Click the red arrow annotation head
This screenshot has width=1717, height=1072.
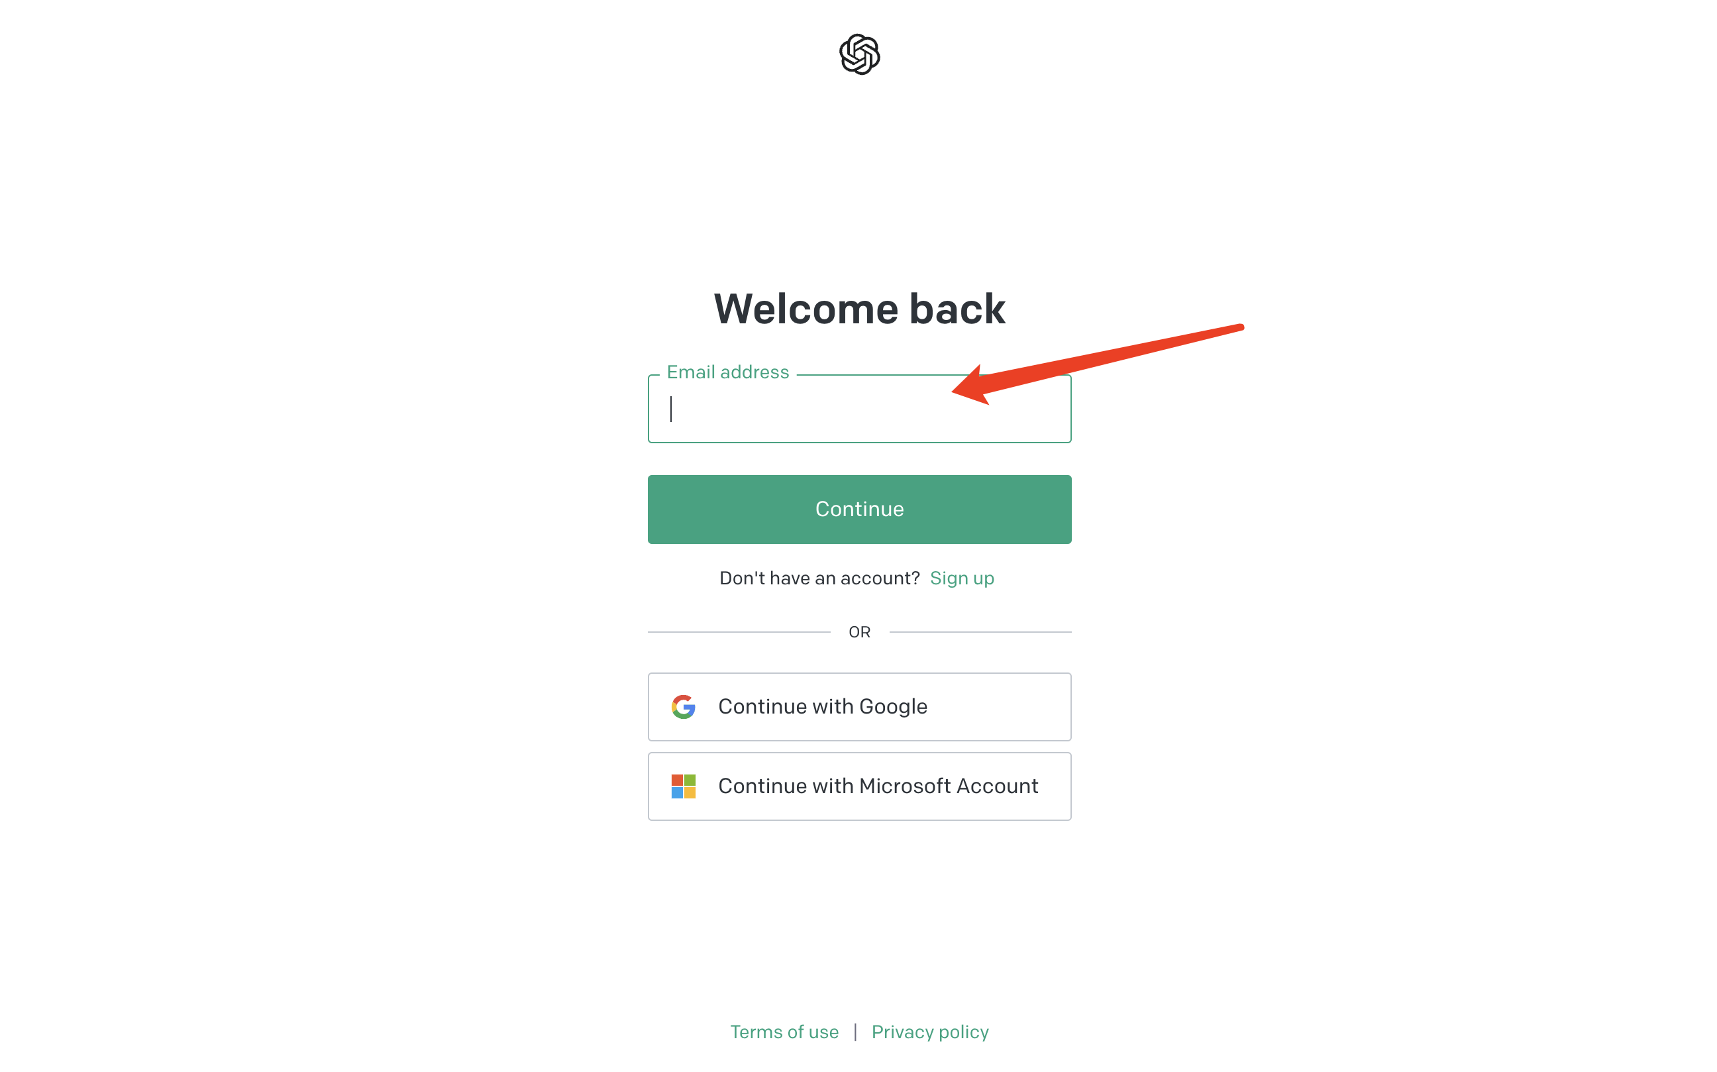pos(972,387)
